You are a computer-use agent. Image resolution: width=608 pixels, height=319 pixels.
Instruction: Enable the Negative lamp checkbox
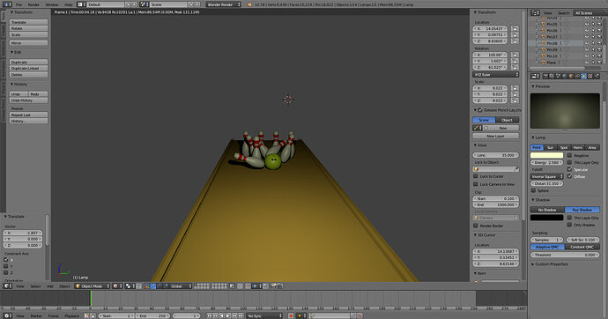569,155
